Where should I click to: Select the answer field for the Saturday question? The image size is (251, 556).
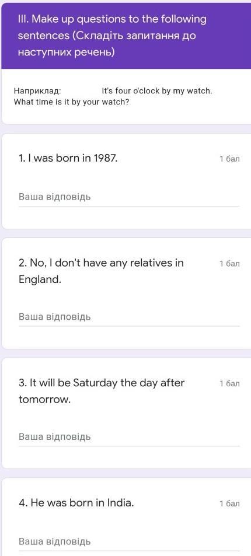coord(129,437)
